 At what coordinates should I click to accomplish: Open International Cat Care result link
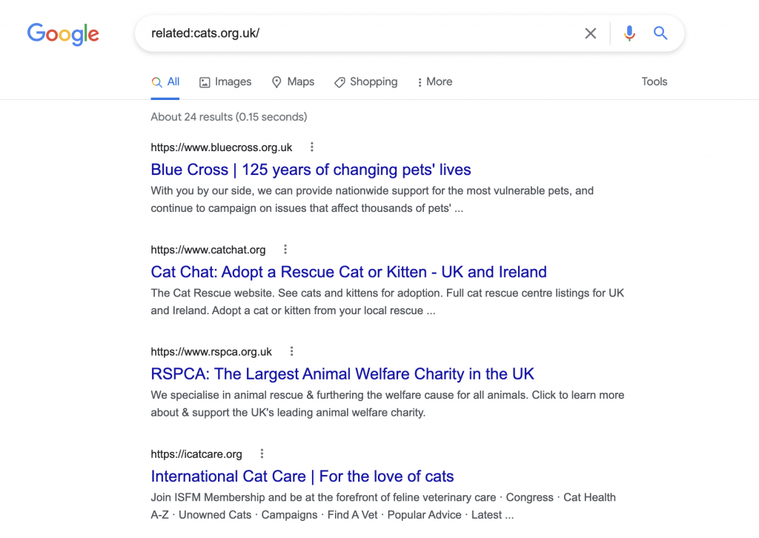click(302, 476)
